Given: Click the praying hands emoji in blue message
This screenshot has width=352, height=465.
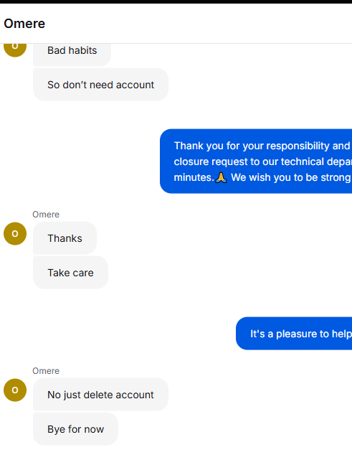Looking at the screenshot, I should click(221, 178).
